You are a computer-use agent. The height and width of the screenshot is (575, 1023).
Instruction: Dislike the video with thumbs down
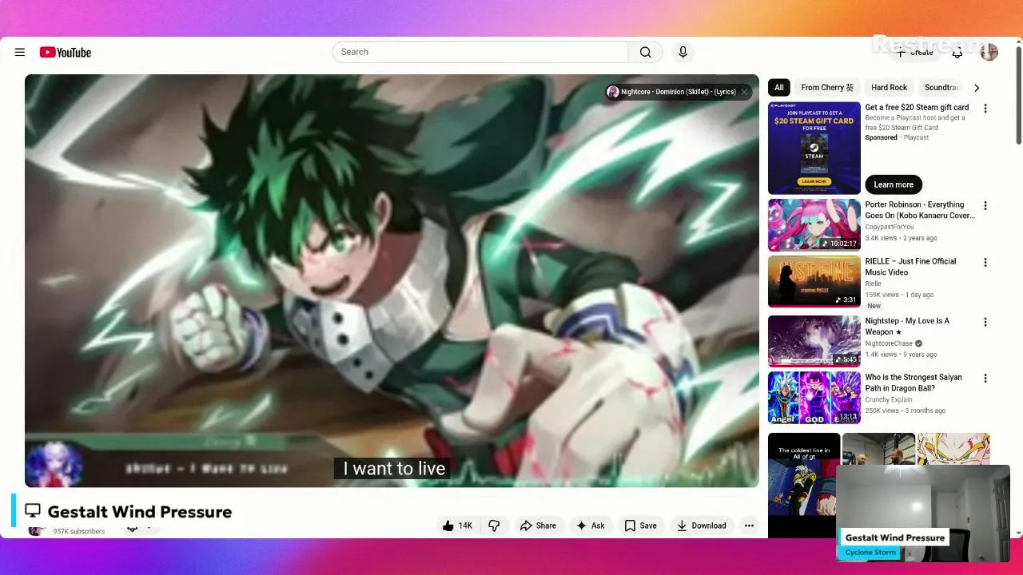(494, 525)
